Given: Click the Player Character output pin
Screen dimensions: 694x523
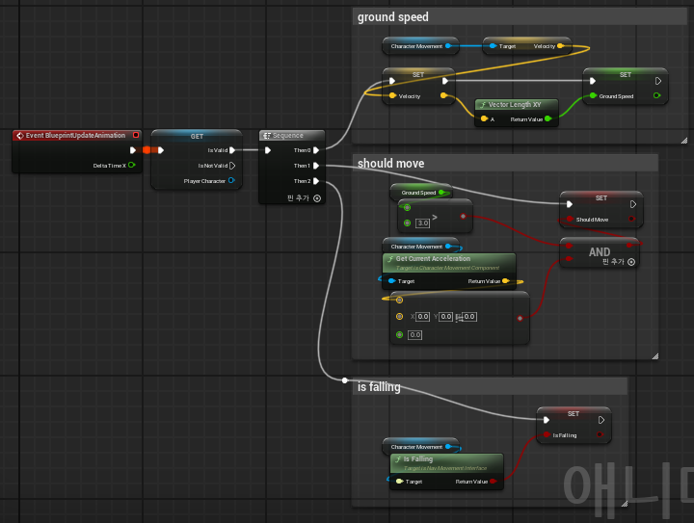Looking at the screenshot, I should (231, 180).
